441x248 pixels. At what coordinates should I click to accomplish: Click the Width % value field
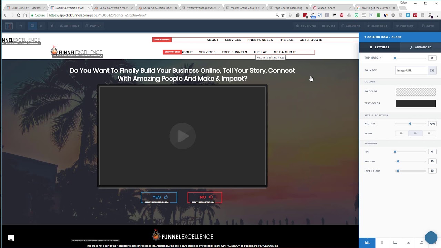tap(432, 124)
